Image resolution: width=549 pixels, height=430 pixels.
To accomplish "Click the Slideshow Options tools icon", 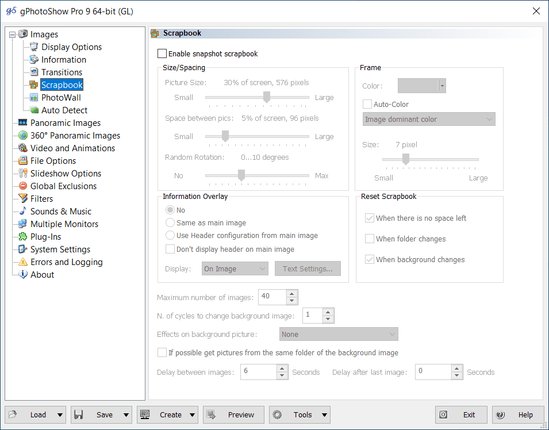I will [x=23, y=173].
